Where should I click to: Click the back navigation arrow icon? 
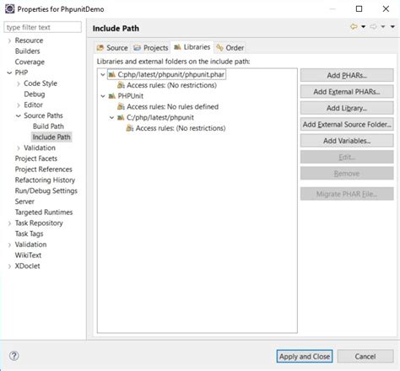[x=354, y=27]
